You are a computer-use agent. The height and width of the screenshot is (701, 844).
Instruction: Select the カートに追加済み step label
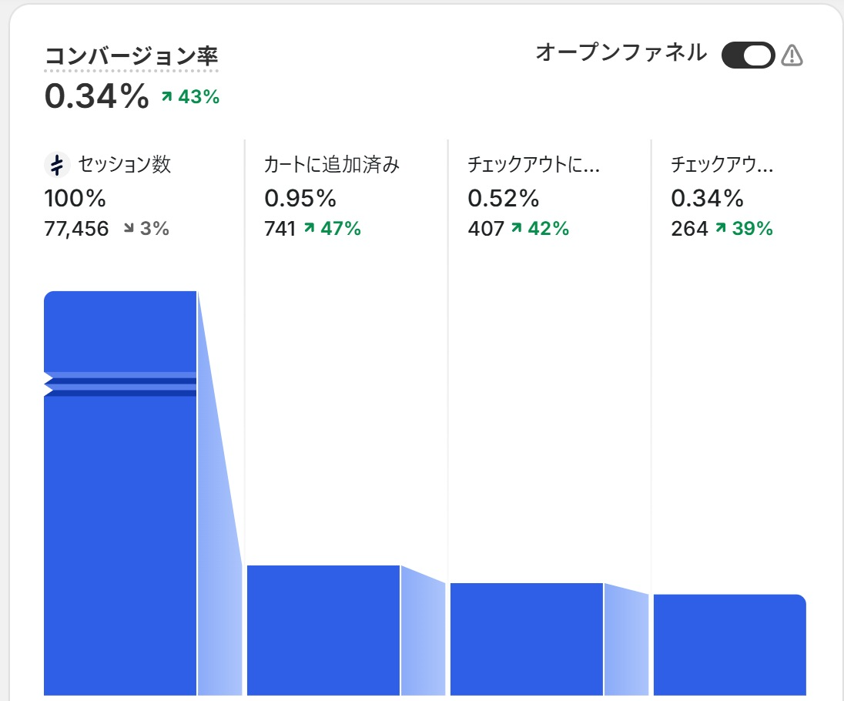click(x=332, y=165)
